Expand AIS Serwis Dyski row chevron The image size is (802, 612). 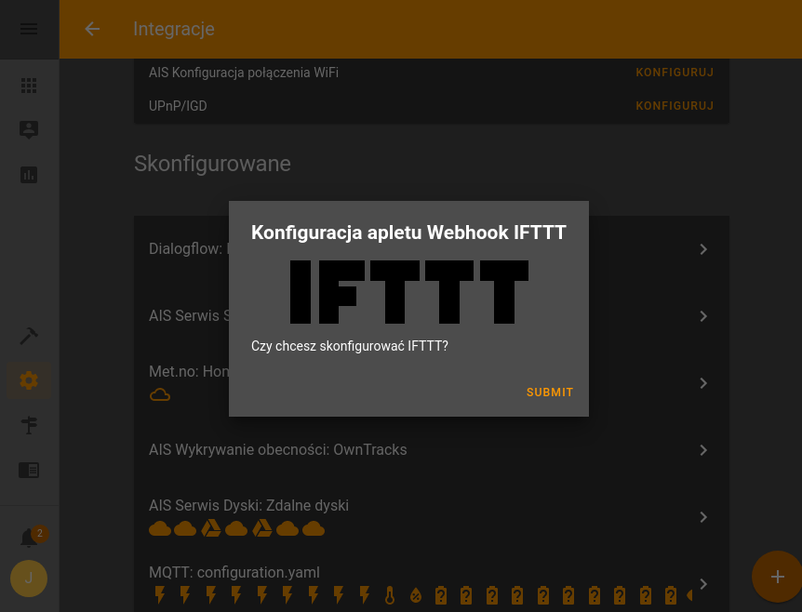coord(703,517)
